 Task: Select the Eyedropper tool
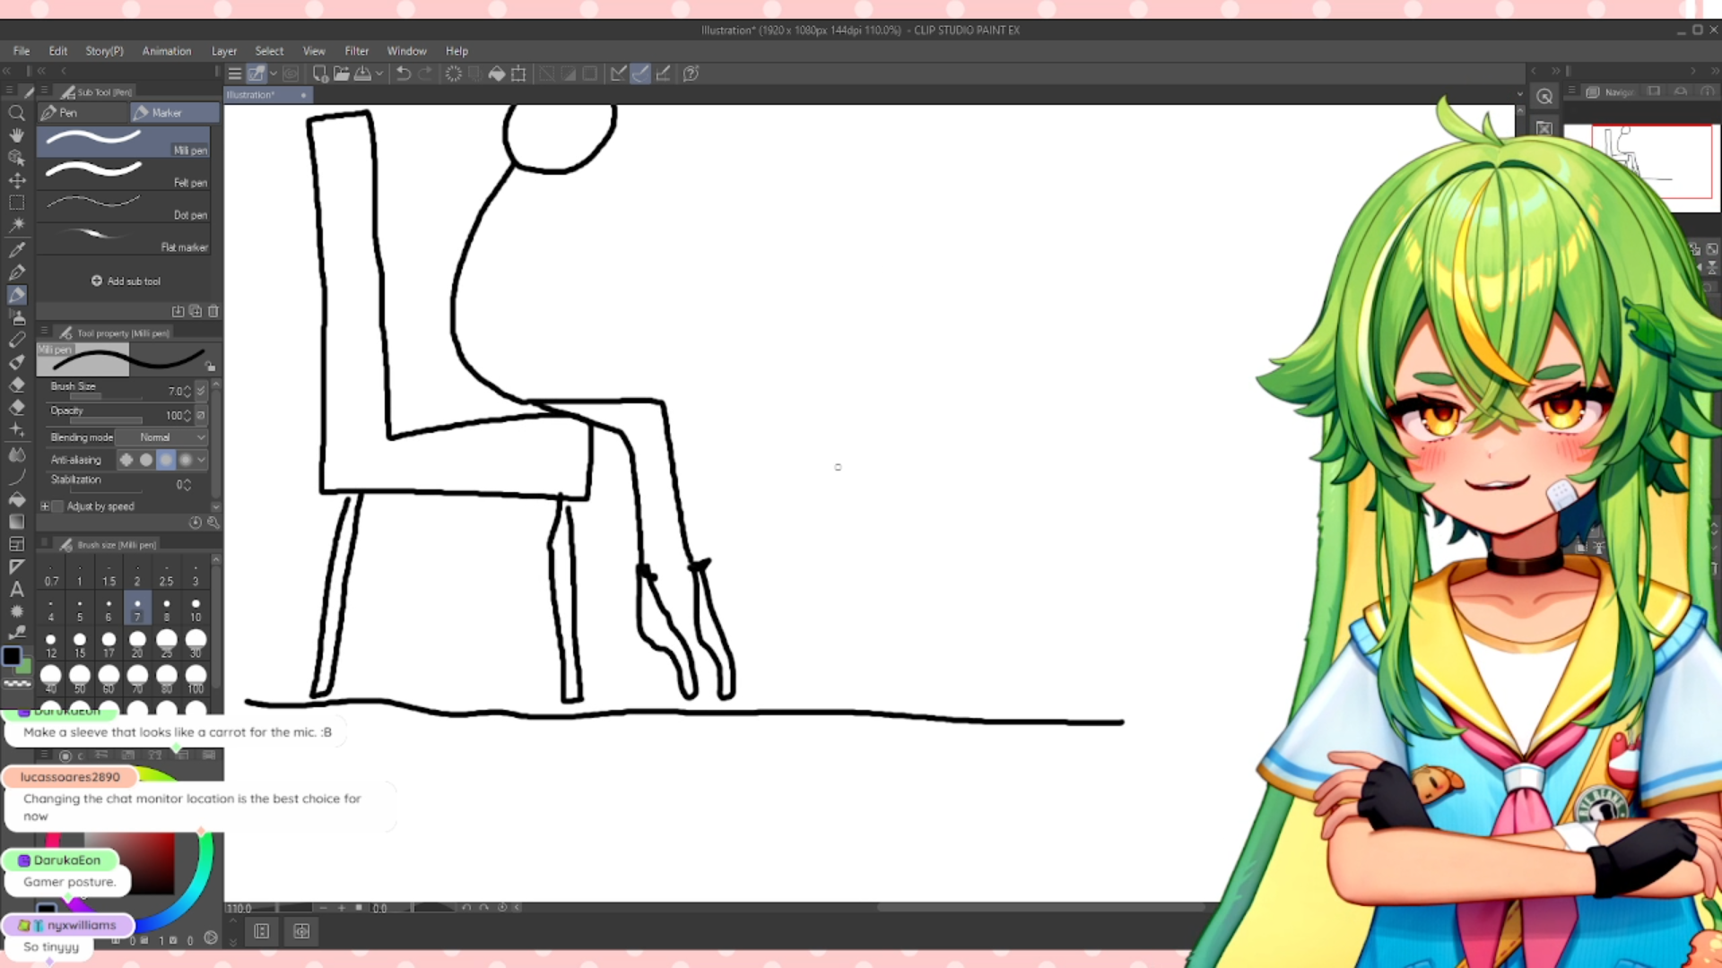pos(16,249)
